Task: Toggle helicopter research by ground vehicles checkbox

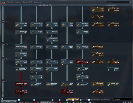Action: [111, 99]
